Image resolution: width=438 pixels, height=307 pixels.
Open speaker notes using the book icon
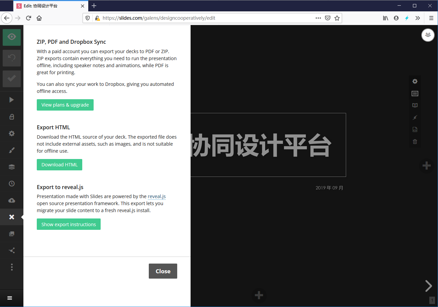point(415,105)
